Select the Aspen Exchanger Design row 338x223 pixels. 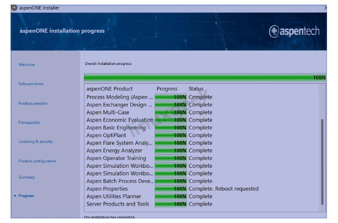[x=201, y=105]
